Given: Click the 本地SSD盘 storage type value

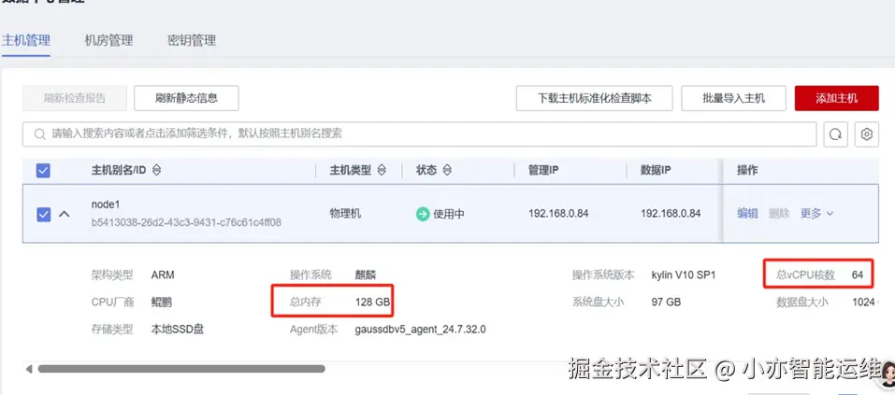Looking at the screenshot, I should 178,330.
